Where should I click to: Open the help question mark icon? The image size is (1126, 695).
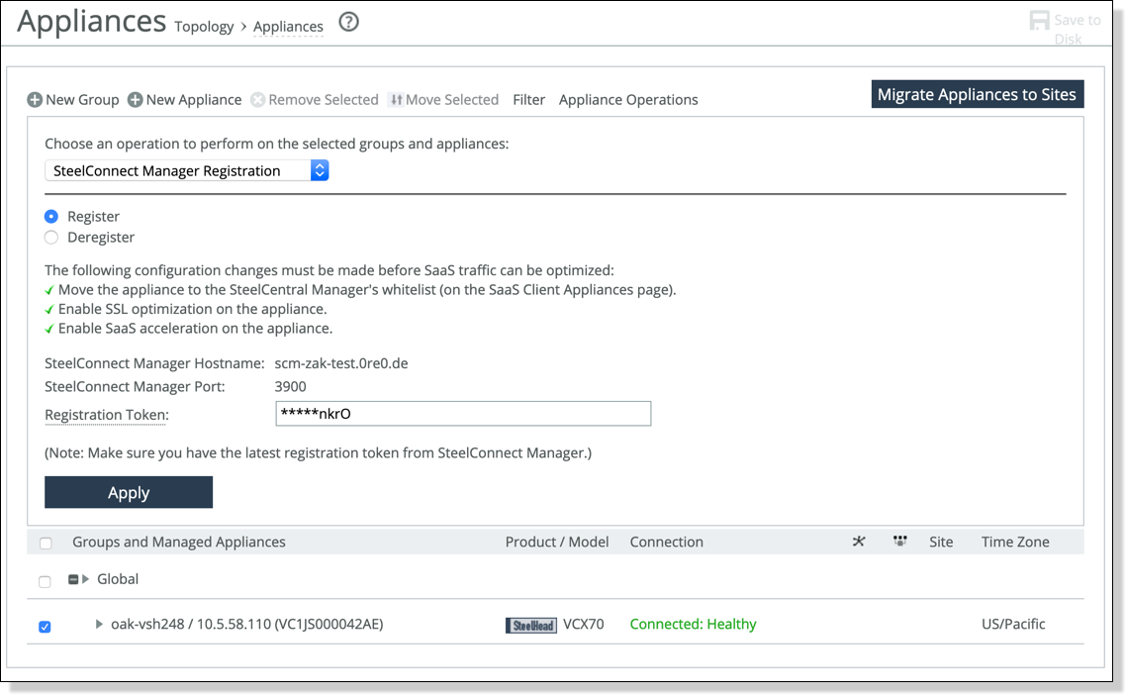click(348, 23)
